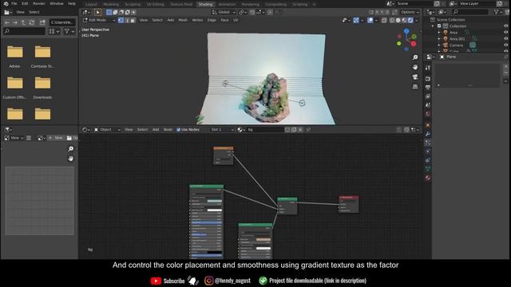
Task: Click the bg material name field
Action: (x=265, y=129)
